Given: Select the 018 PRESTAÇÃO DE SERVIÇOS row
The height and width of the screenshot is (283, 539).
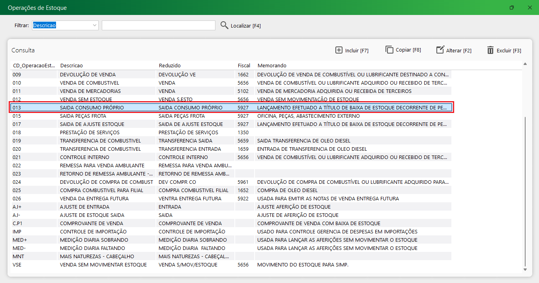Looking at the screenshot, I should tap(90, 133).
